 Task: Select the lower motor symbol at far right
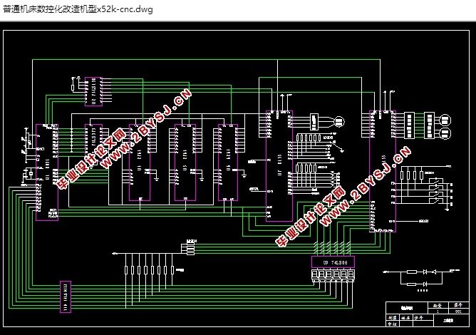pyautogui.click(x=443, y=133)
